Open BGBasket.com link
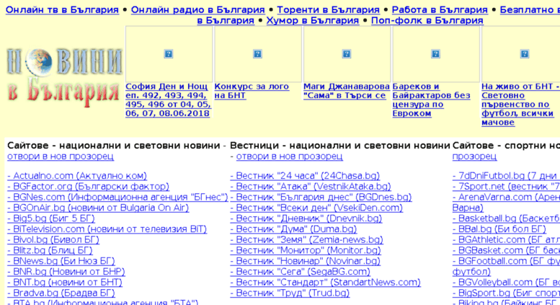Image resolution: width=560 pixels, height=305 pixels. click(506, 250)
